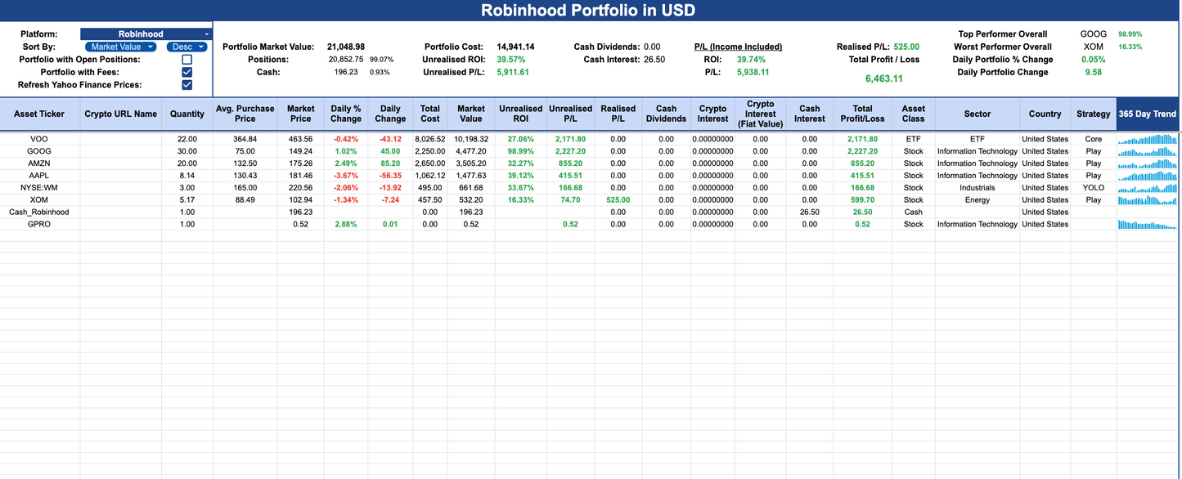Screen dimensions: 1182x479
Task: Click the Portfolio Cost value 14,941.14
Action: point(515,47)
